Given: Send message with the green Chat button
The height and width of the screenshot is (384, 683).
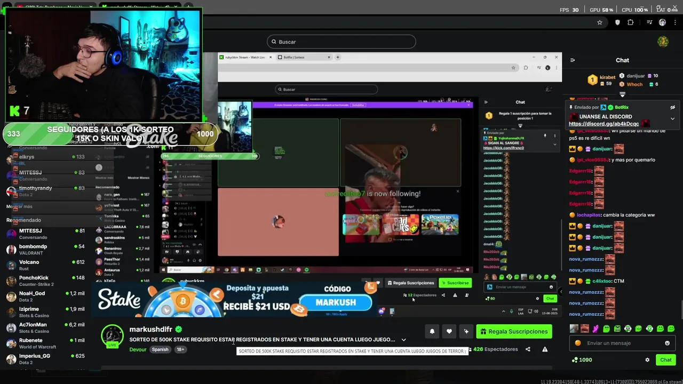Looking at the screenshot, I should pos(665,360).
